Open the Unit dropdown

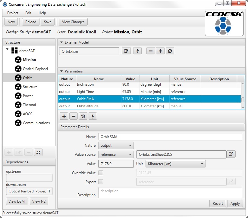tap(176, 164)
